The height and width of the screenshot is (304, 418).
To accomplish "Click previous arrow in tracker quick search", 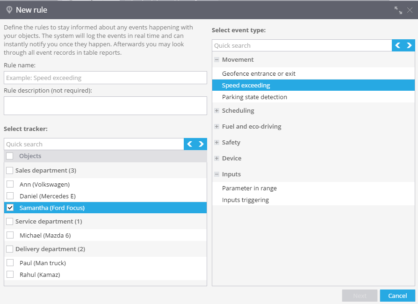I will pos(190,144).
